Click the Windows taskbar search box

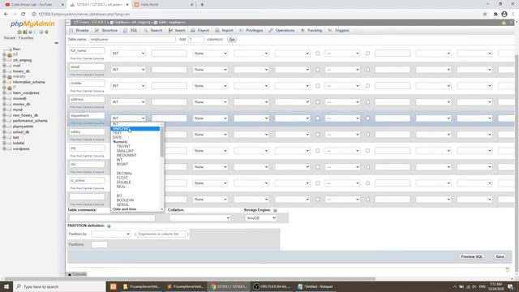click(59, 286)
